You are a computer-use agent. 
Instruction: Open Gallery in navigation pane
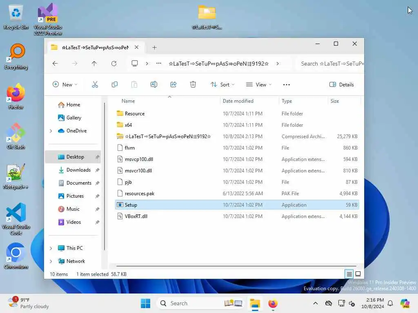pos(74,118)
